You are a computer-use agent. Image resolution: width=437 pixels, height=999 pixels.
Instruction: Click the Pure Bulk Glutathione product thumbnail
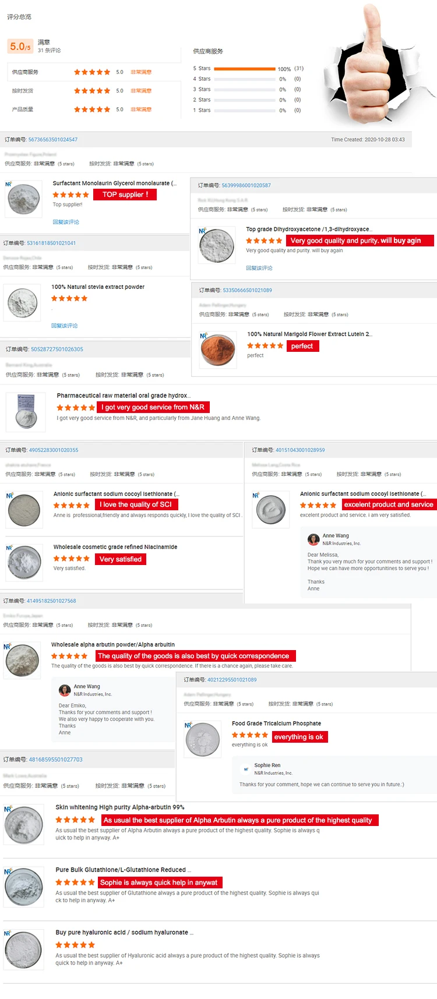click(x=24, y=887)
